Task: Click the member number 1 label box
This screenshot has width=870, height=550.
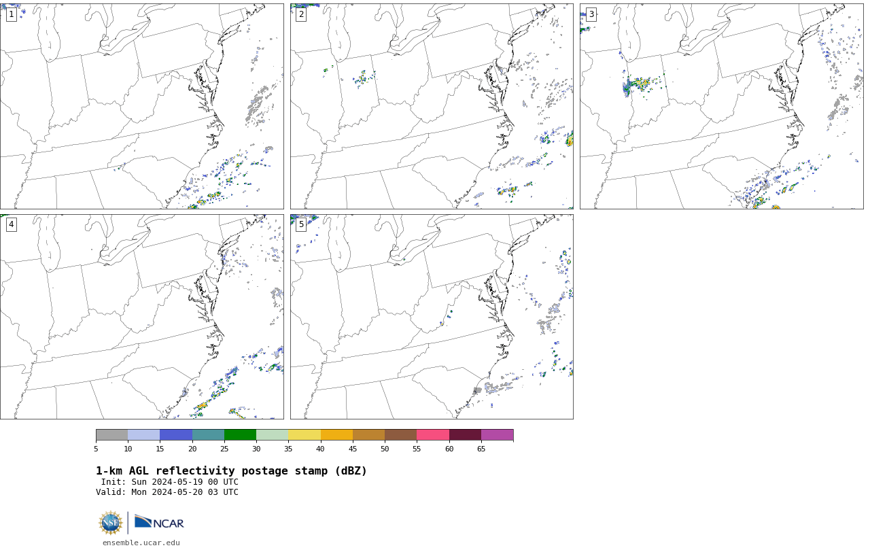Action: pyautogui.click(x=11, y=14)
